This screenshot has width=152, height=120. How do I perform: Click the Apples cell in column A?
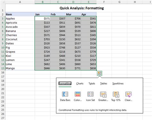pyautogui.click(x=20, y=19)
